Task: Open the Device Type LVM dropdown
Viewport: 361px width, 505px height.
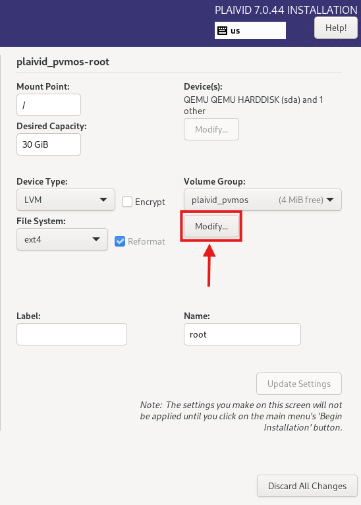Action: [66, 200]
